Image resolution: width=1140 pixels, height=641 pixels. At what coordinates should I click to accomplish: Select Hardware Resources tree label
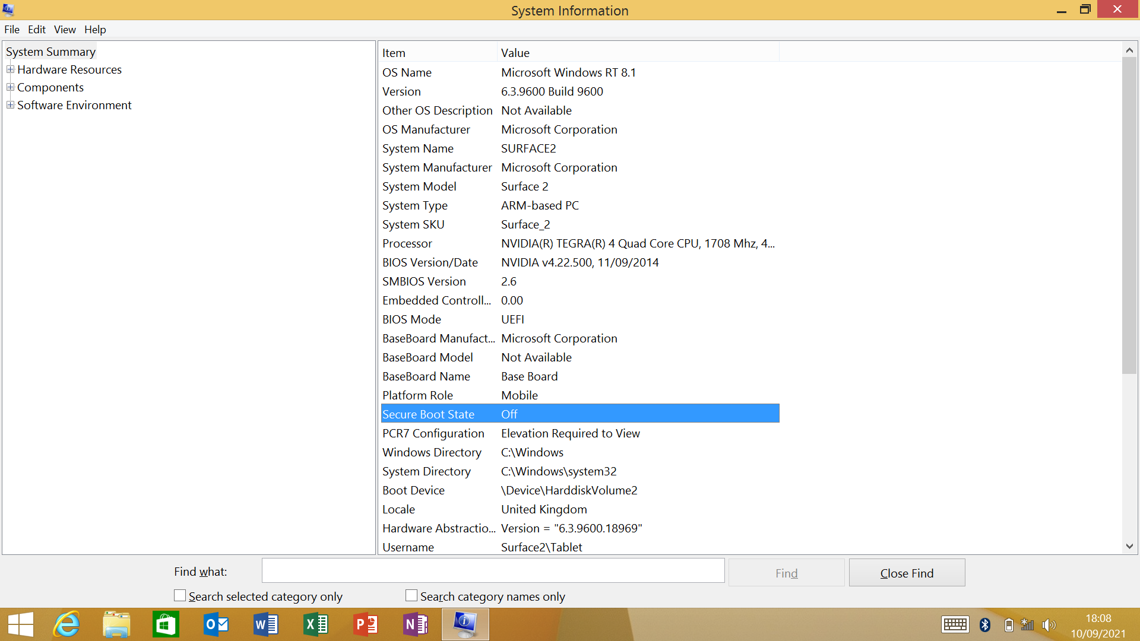coord(69,69)
